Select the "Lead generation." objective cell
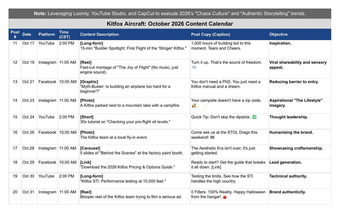 pos(300,166)
